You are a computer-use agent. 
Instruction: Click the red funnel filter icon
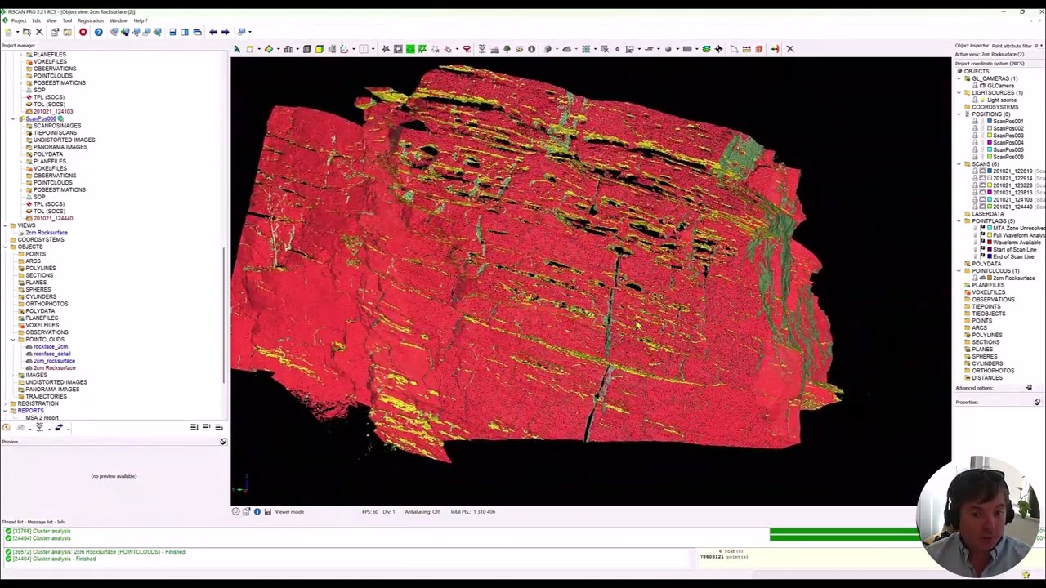467,49
